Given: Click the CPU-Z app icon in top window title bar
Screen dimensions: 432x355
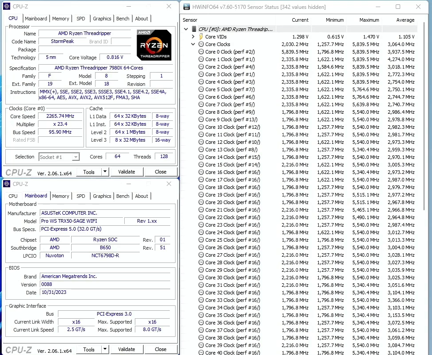Looking at the screenshot, I should click(7, 6).
